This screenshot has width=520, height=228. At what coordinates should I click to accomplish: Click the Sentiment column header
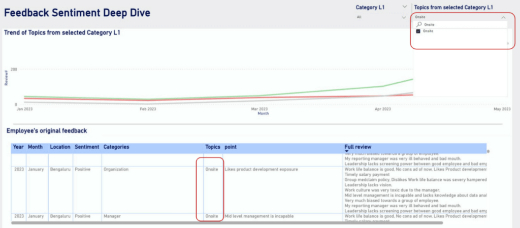[87, 147]
